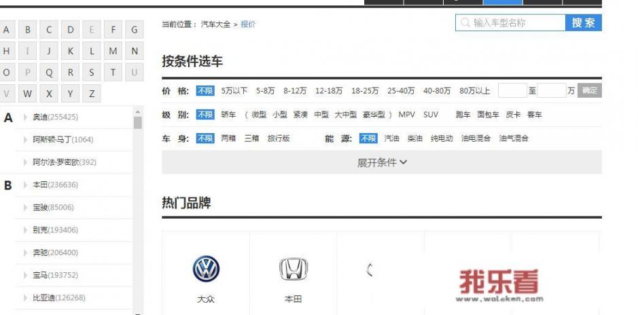Filter energy by 汽油
Screen dimensions: 638x315
coord(391,138)
